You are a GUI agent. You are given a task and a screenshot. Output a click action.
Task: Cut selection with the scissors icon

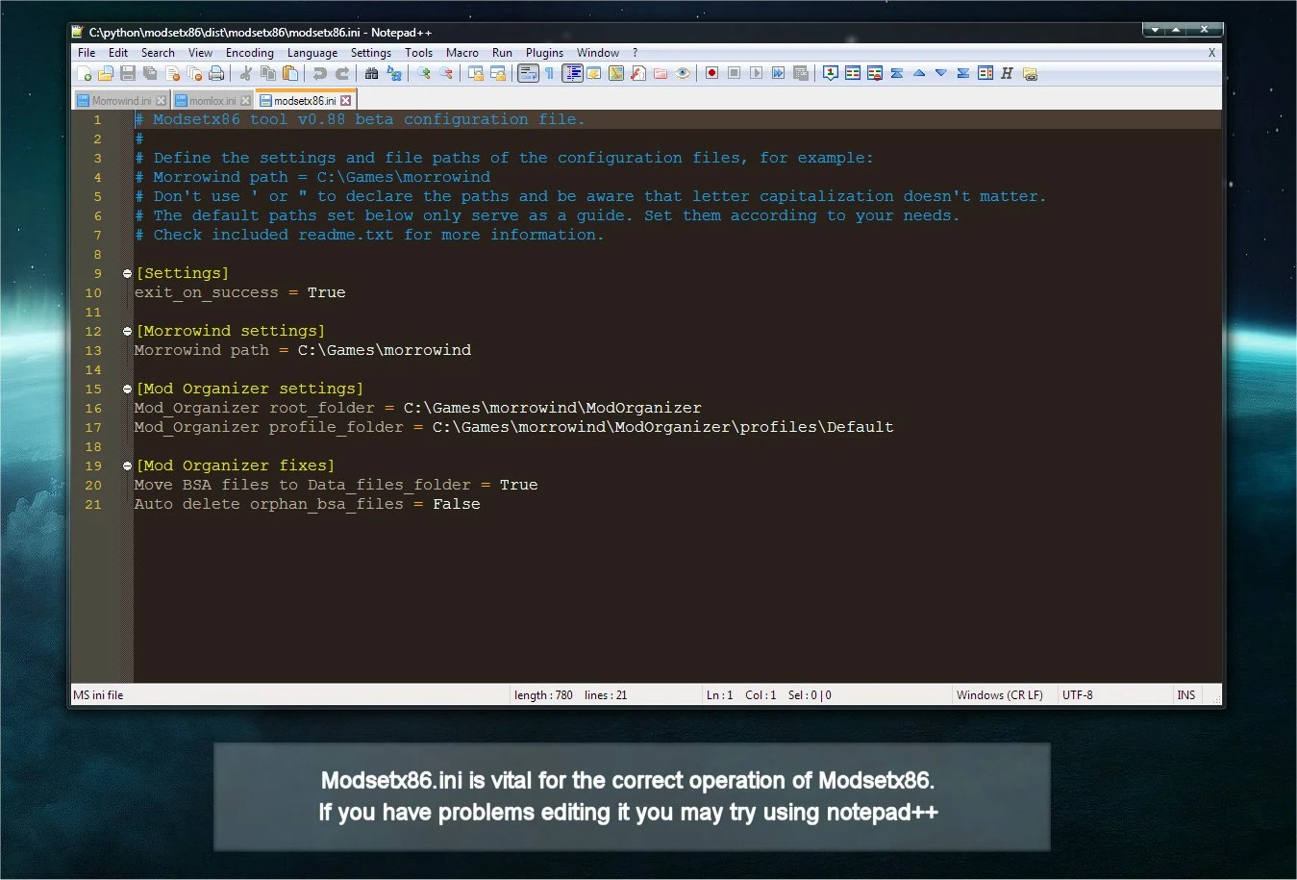click(245, 73)
